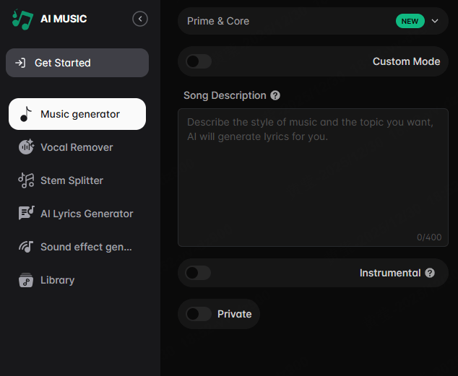Click the Custom Mode label
The height and width of the screenshot is (376, 458).
pyautogui.click(x=406, y=61)
